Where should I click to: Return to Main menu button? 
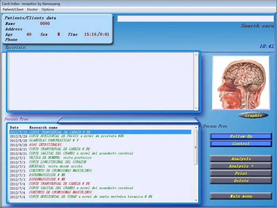[x=241, y=196]
